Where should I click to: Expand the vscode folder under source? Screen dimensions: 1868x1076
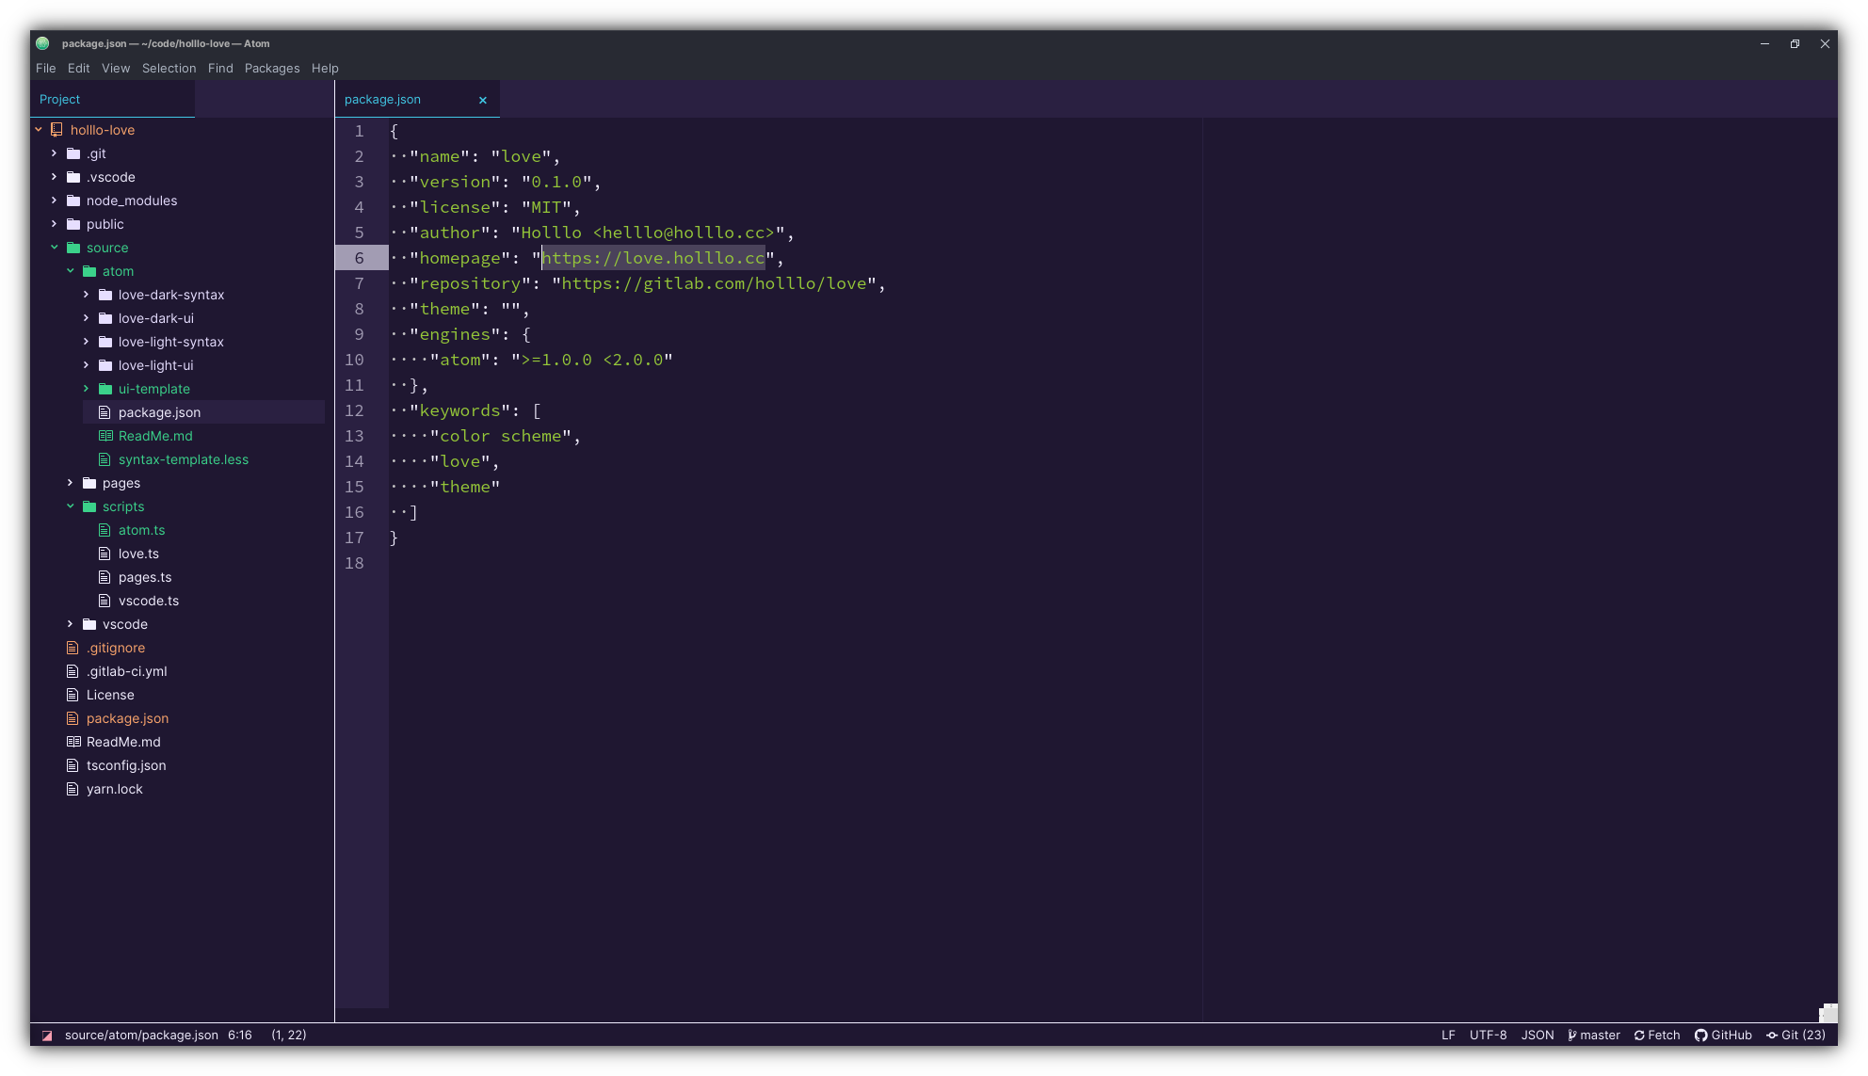click(71, 624)
